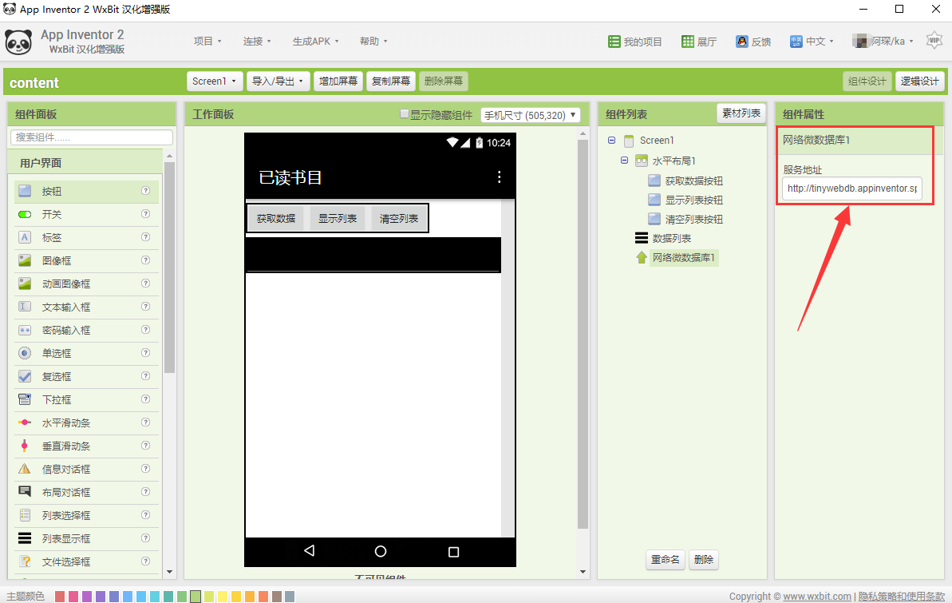Click the VIP badge icon

[934, 40]
